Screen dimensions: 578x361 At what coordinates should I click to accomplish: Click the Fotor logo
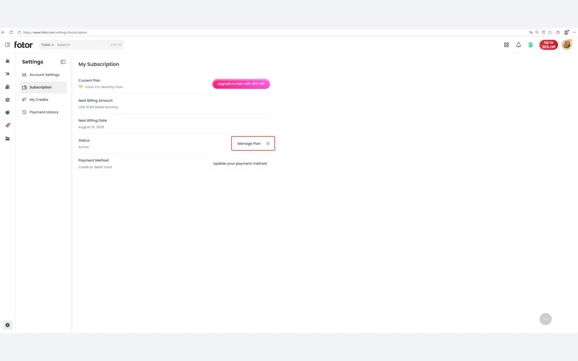click(24, 45)
